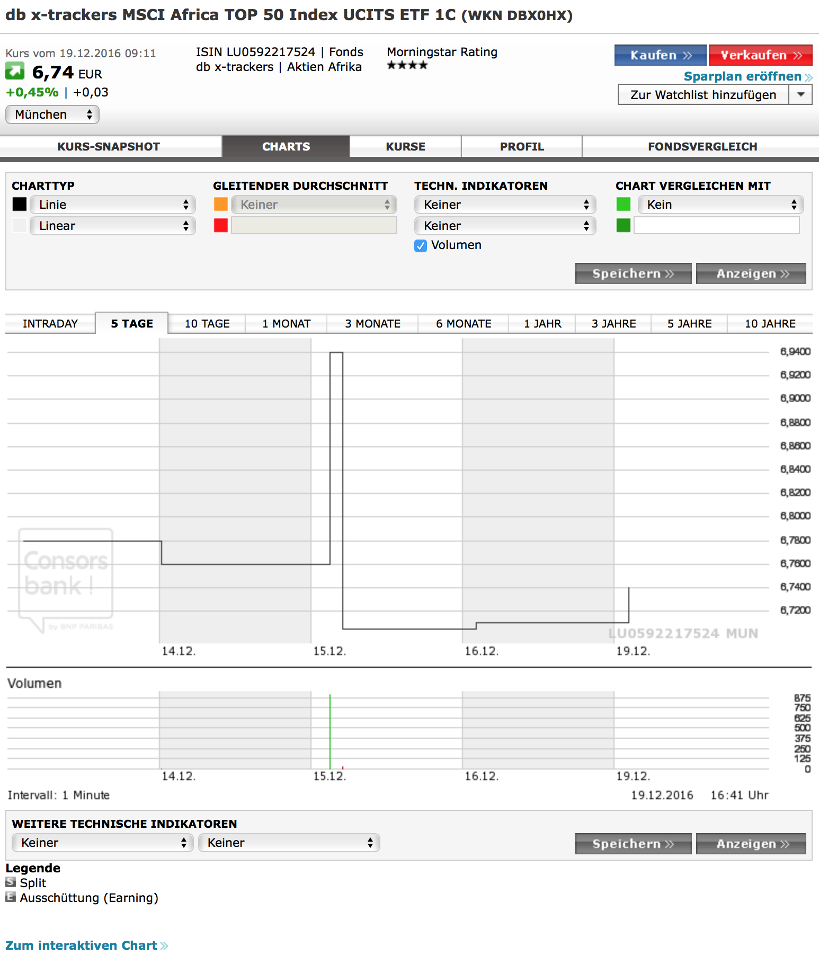The width and height of the screenshot is (819, 972).
Task: Click the Ausschüttung (Earning) legend icon
Action: (11, 897)
